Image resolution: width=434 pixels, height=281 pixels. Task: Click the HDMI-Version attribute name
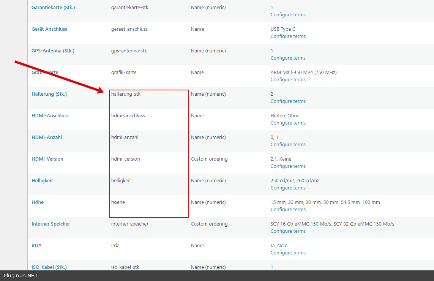click(x=47, y=159)
